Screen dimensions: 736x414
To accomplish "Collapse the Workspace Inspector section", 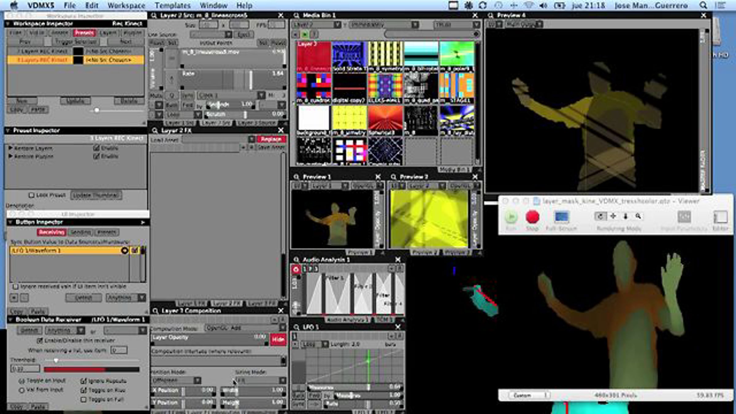I will 8,24.
